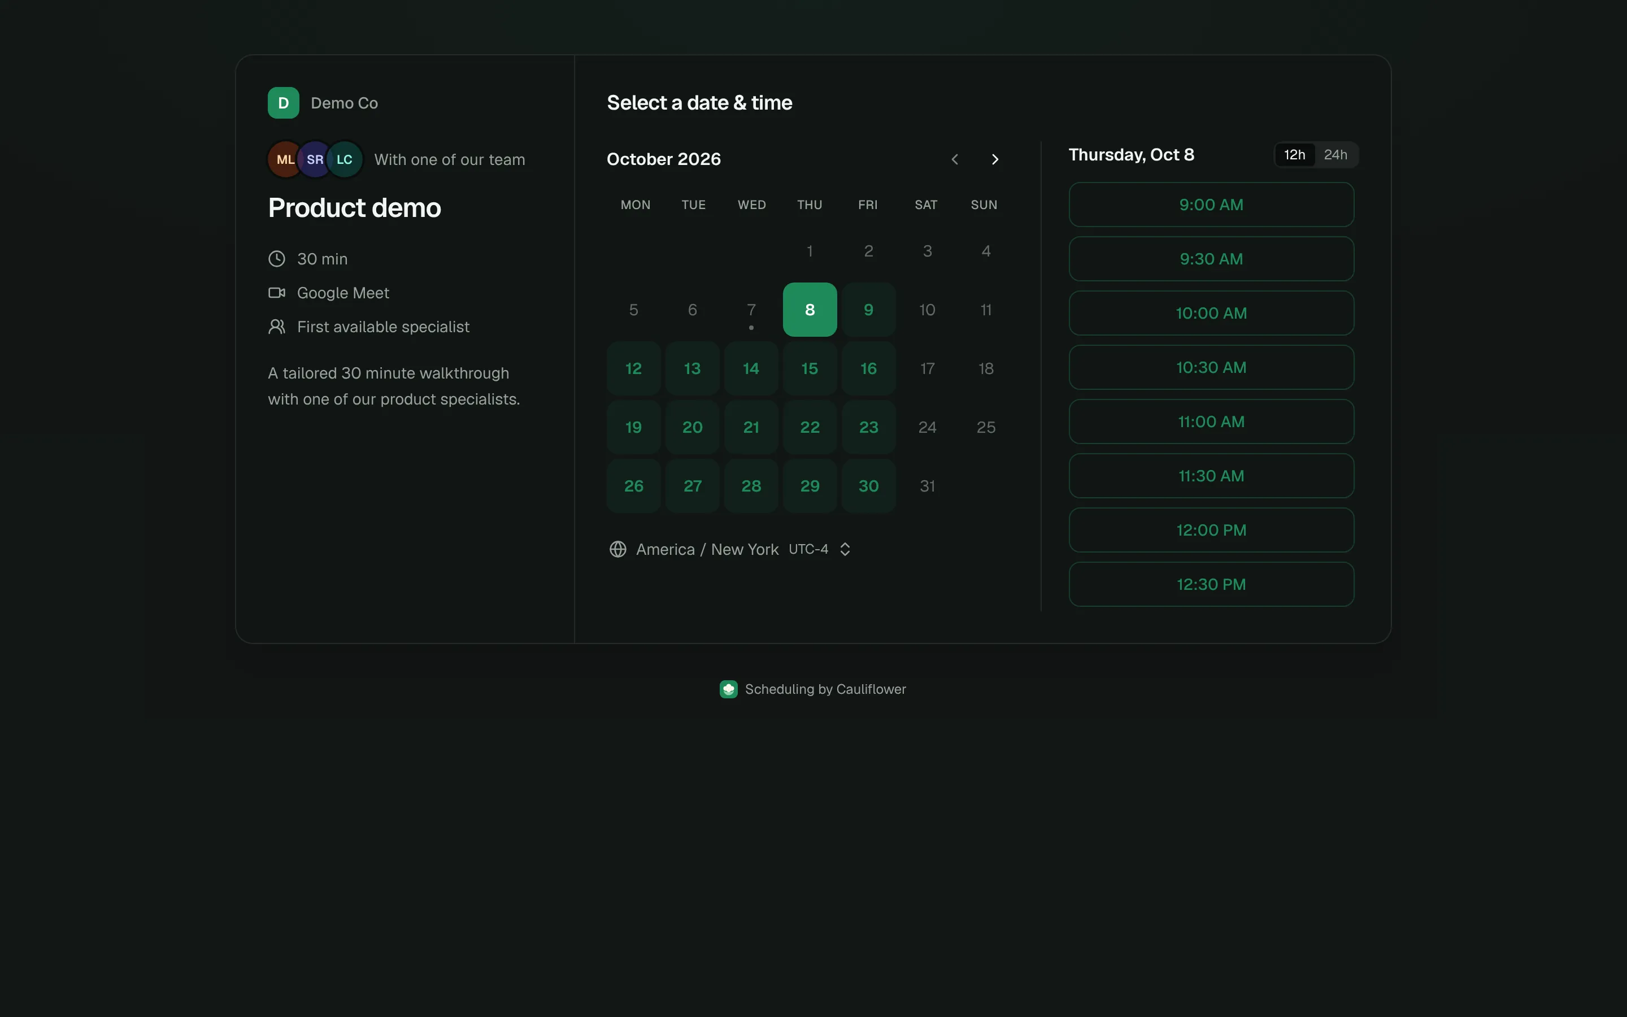Pick Friday October 30

coord(869,486)
